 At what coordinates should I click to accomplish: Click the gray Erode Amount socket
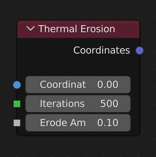point(17,123)
